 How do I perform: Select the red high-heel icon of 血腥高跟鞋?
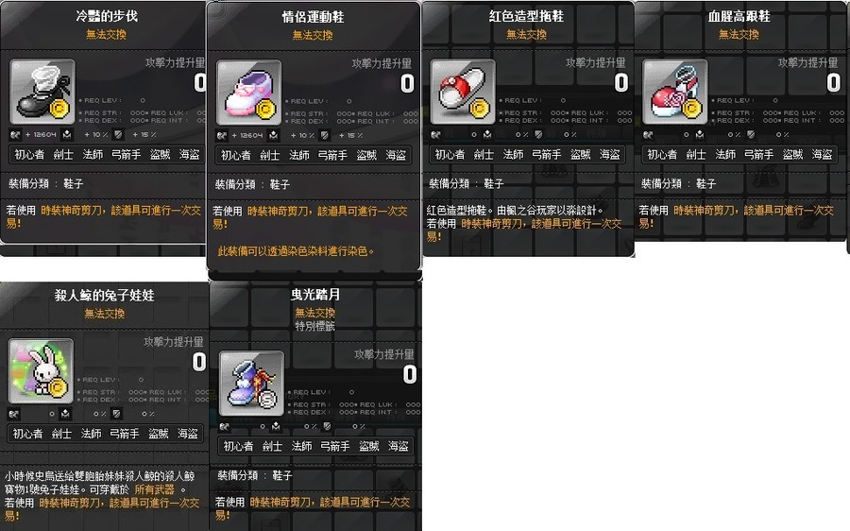[675, 92]
